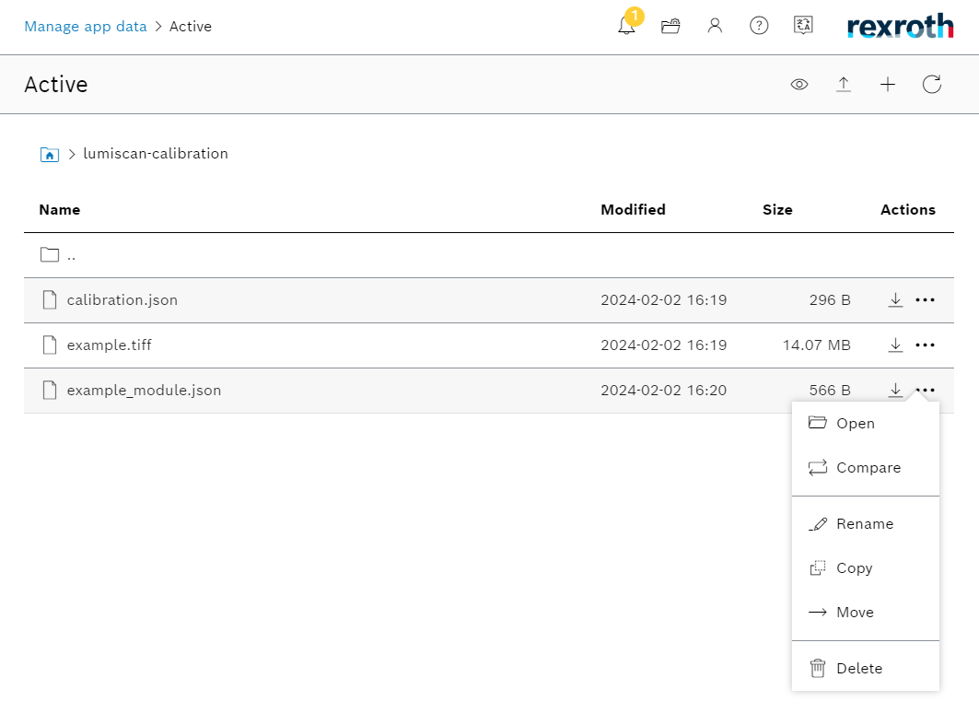Viewport: 979px width, 713px height.
Task: Close the actions menu for example_module.json ellipsis
Action: click(x=925, y=391)
